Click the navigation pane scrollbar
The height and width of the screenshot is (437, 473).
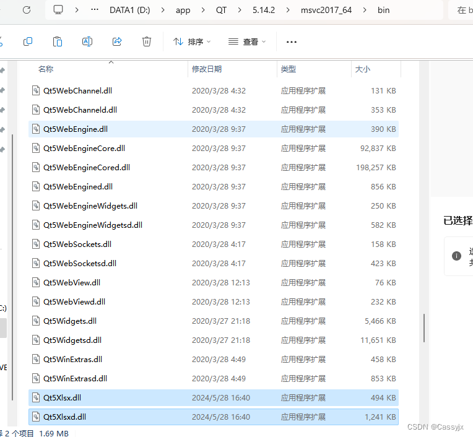(12, 267)
